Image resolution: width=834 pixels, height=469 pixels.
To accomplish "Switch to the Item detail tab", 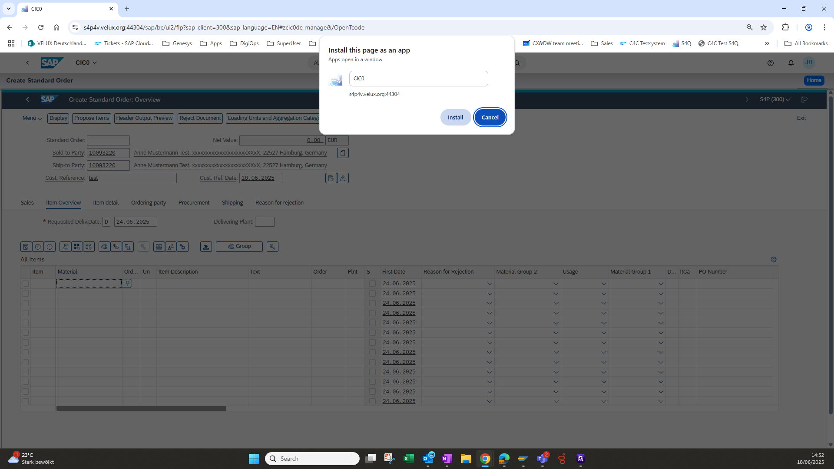I will (106, 203).
